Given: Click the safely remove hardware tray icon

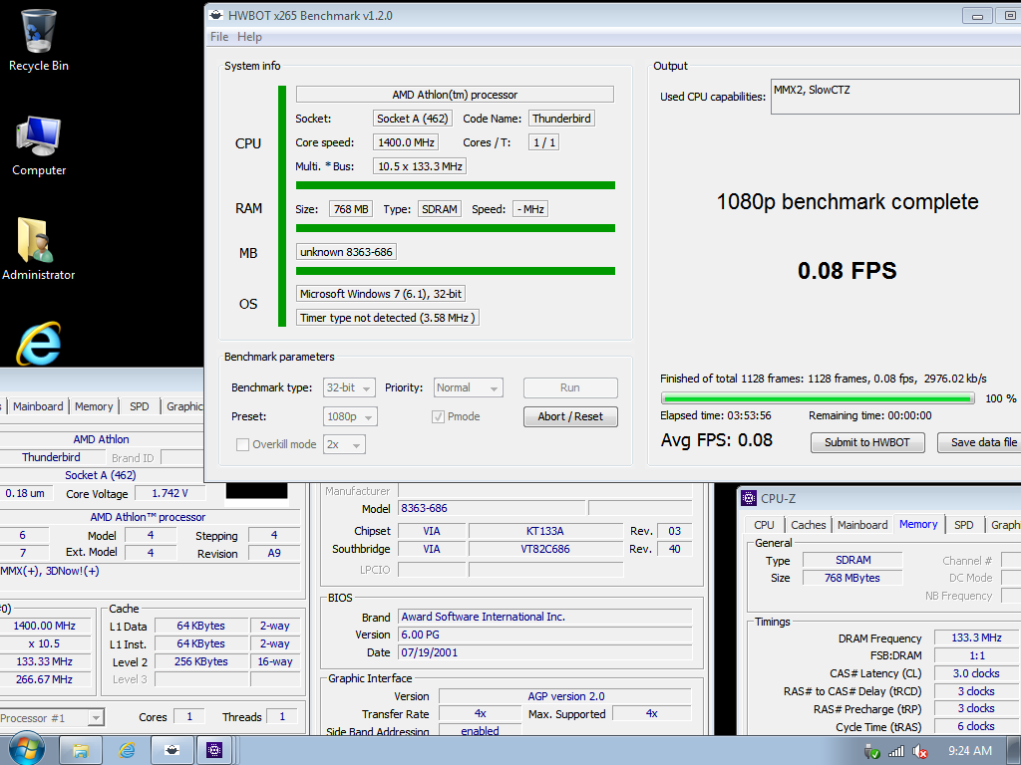Looking at the screenshot, I should tap(871, 751).
